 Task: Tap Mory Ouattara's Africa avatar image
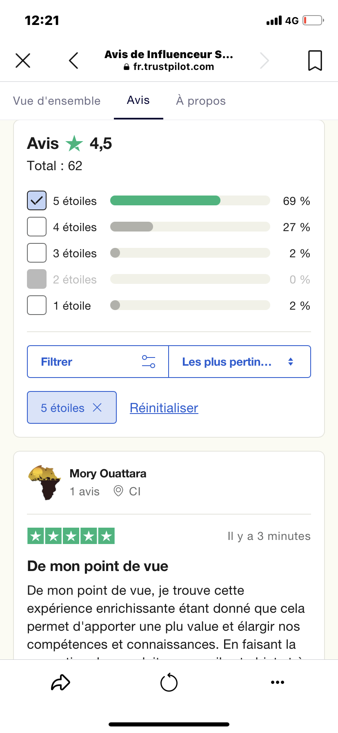(44, 482)
